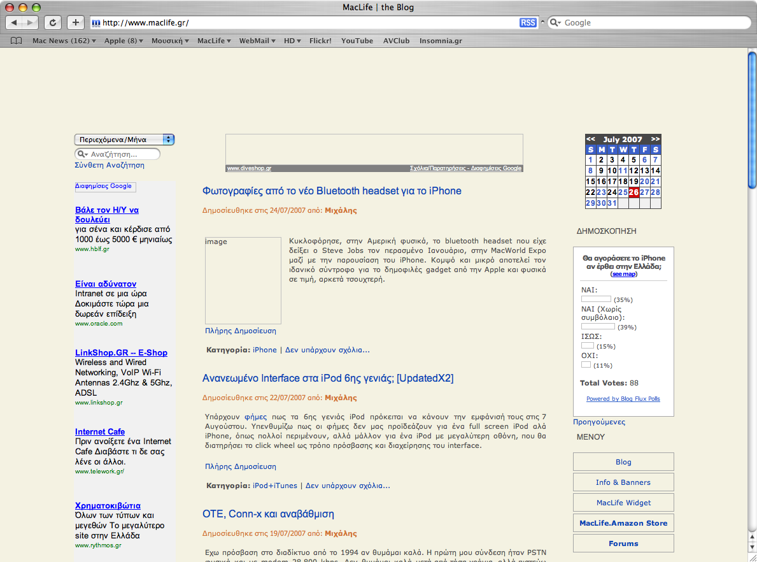Click the see map link in the poll
The image size is (757, 562).
coord(623,274)
